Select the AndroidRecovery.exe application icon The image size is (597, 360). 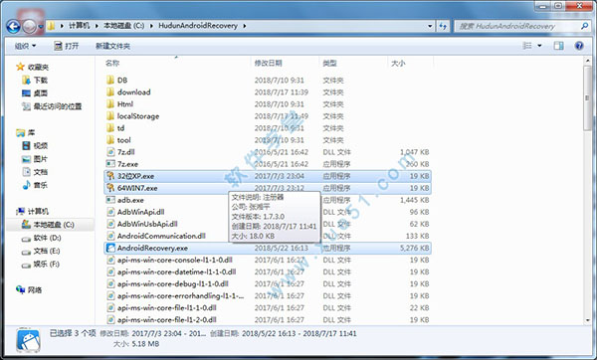(110, 248)
